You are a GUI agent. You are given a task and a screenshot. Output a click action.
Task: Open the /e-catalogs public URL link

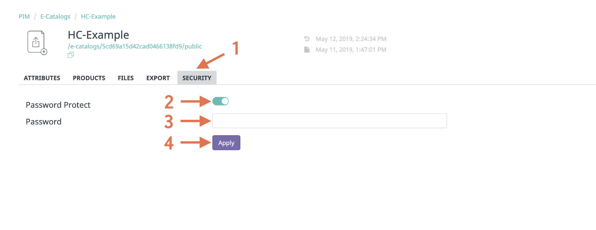(x=135, y=46)
